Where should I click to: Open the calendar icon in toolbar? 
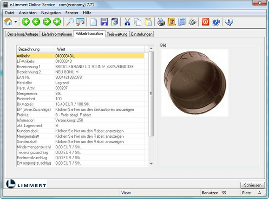(171, 22)
